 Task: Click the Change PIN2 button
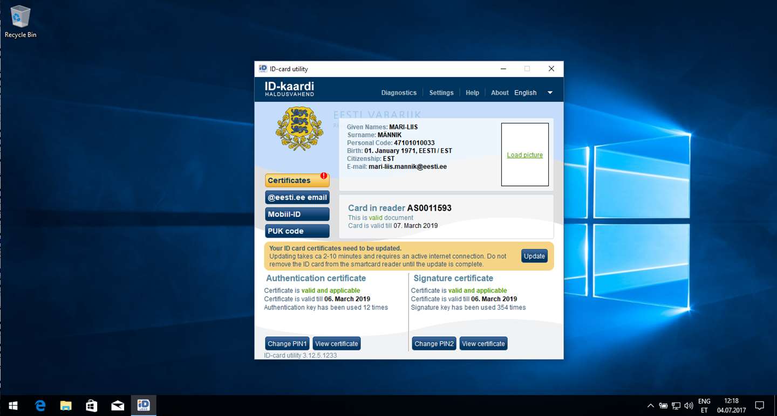434,343
